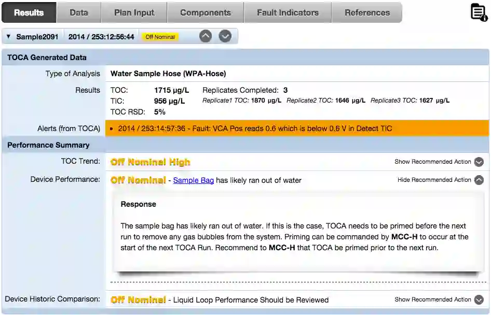Open the Data tab
491x315 pixels.
tap(78, 12)
